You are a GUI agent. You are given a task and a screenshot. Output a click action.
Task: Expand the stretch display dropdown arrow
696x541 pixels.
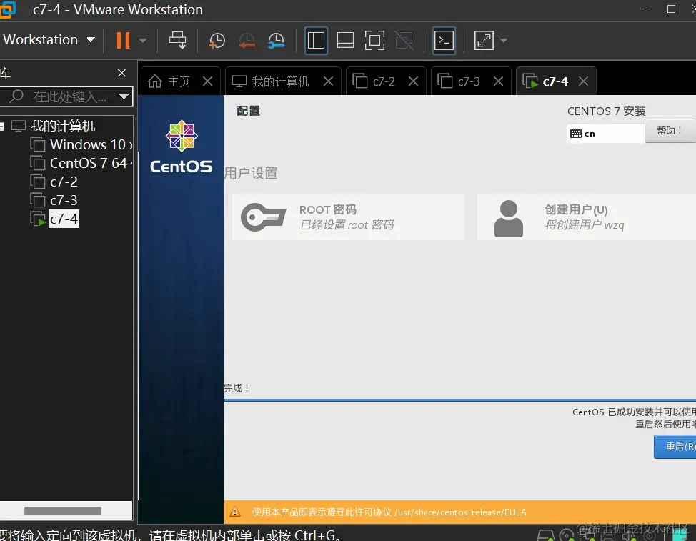coord(503,41)
